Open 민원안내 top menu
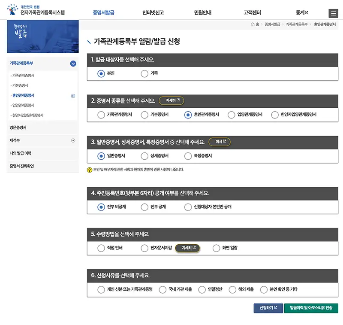Viewport: 343px width, 325px height. [x=203, y=13]
